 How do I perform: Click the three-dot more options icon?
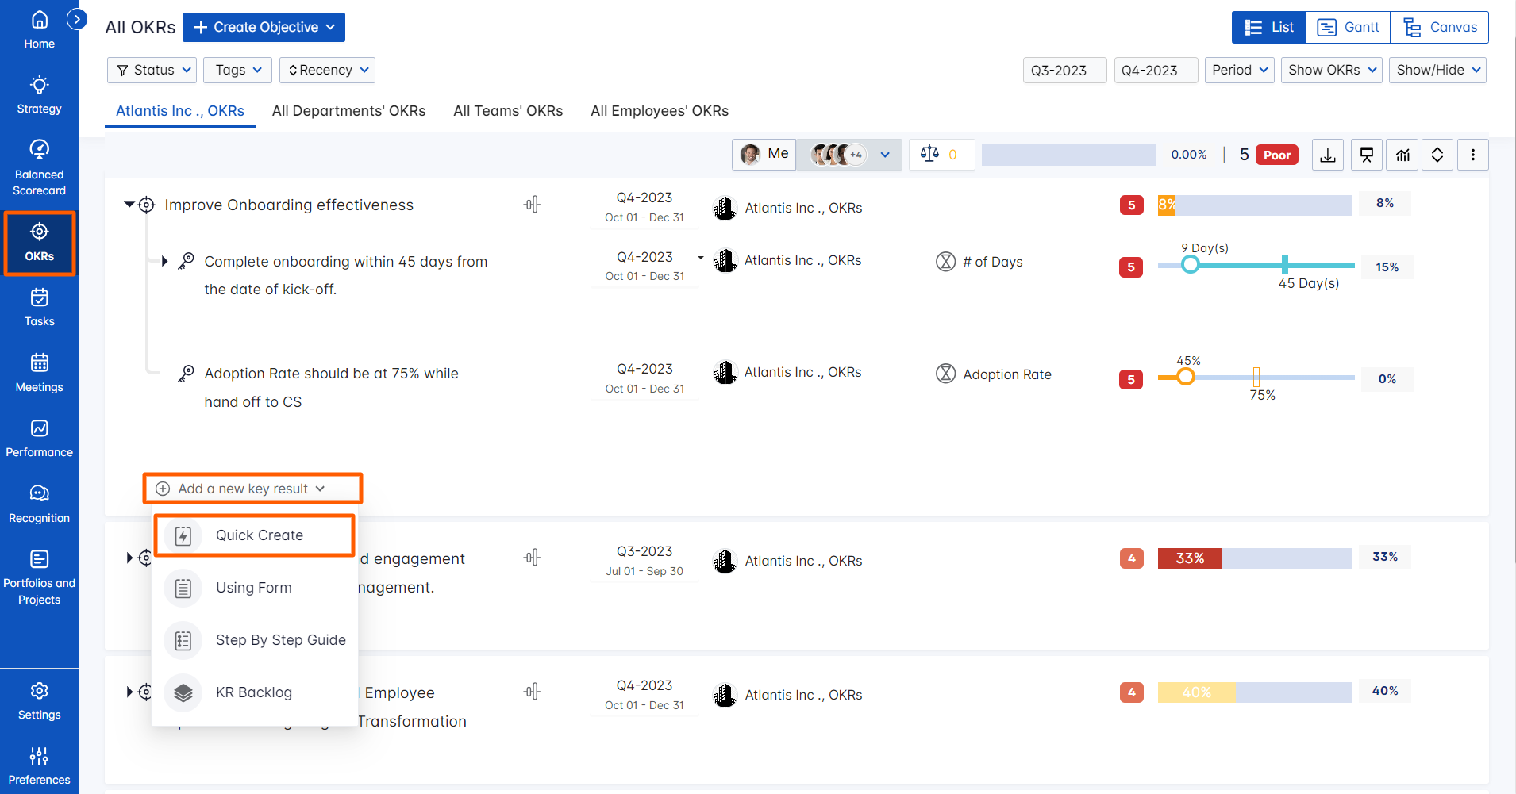[x=1475, y=154]
